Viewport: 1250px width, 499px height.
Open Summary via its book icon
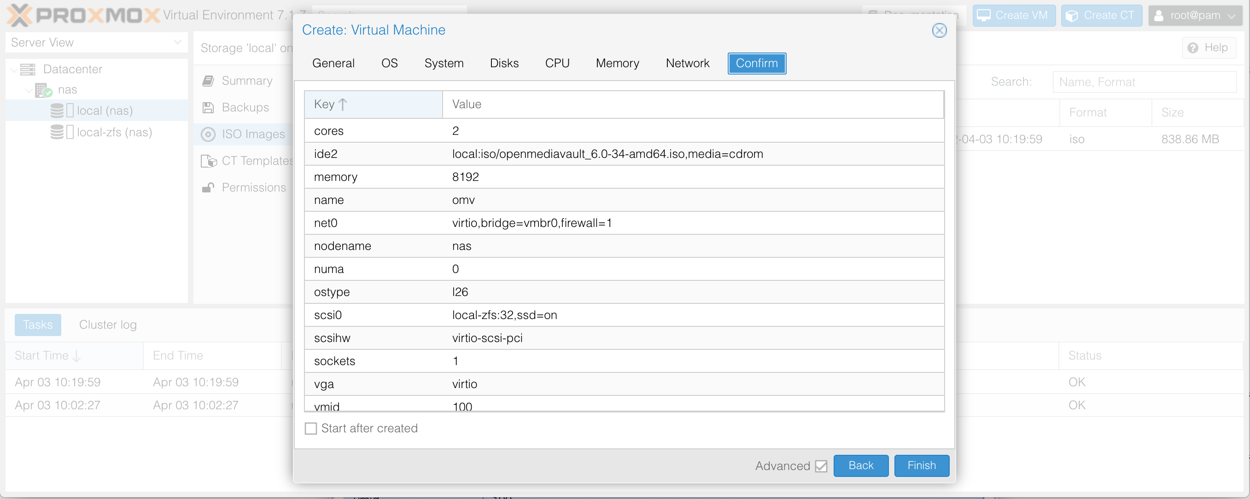pyautogui.click(x=208, y=81)
